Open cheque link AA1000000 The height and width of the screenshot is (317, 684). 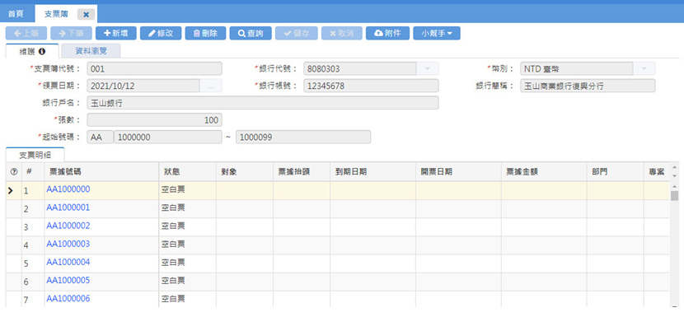coord(68,189)
